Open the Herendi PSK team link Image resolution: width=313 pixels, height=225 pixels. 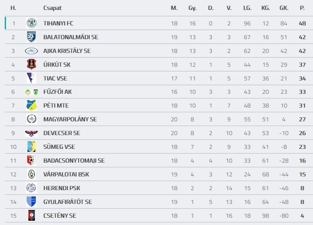[62, 188]
